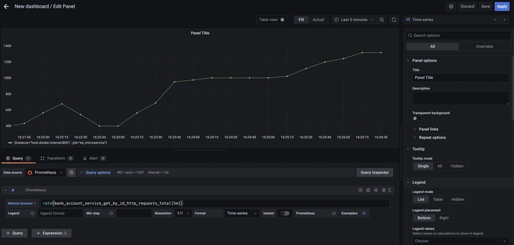This screenshot has width=514, height=245.
Task: Click the Save button
Action: coord(486,6)
